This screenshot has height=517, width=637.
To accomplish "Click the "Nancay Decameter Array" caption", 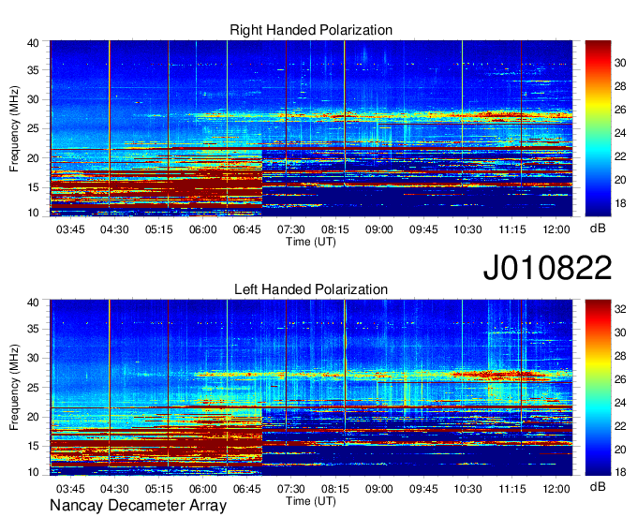I will [x=138, y=506].
